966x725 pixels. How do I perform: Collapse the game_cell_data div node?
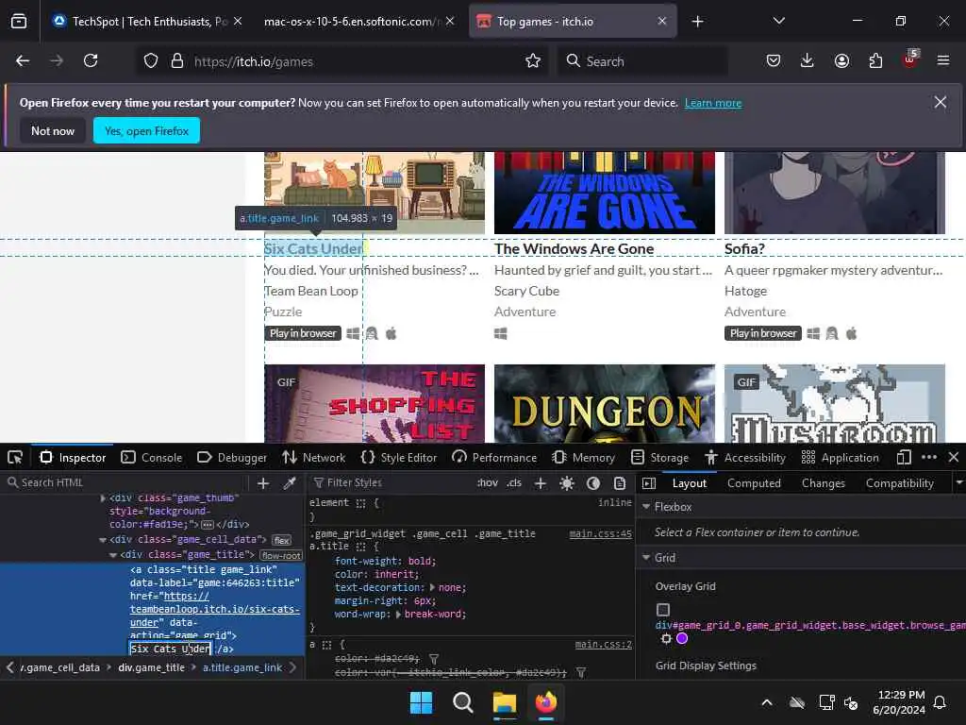[x=102, y=540]
